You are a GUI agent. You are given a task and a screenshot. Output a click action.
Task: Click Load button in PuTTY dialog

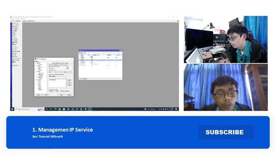pyautogui.click(x=69, y=80)
